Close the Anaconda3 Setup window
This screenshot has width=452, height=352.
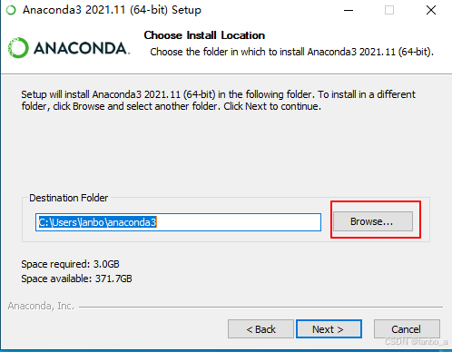[x=431, y=10]
